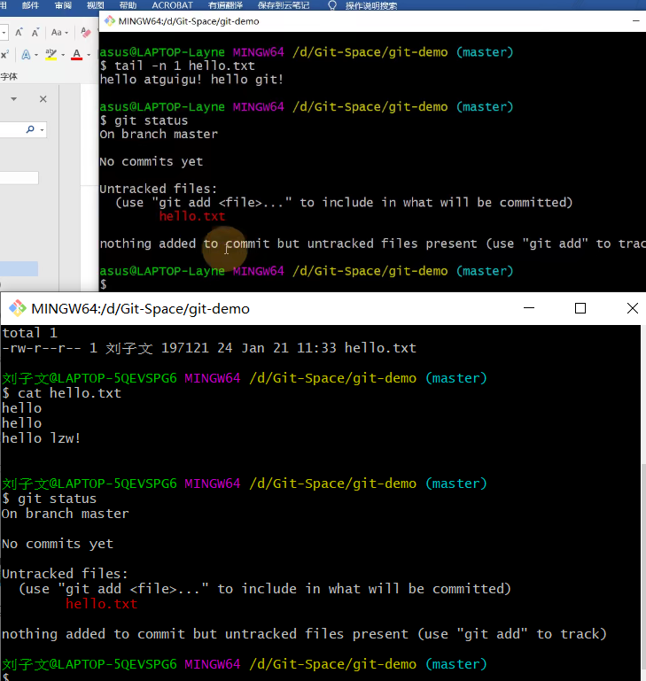Apply yellow text highlight color

pos(51,55)
